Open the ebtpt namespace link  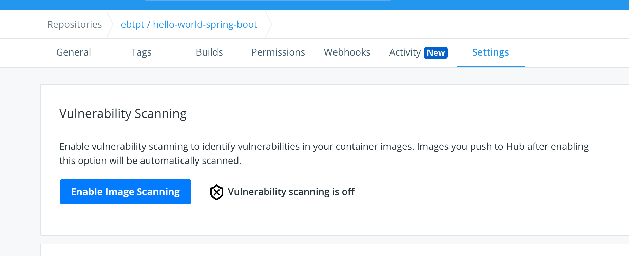[133, 24]
